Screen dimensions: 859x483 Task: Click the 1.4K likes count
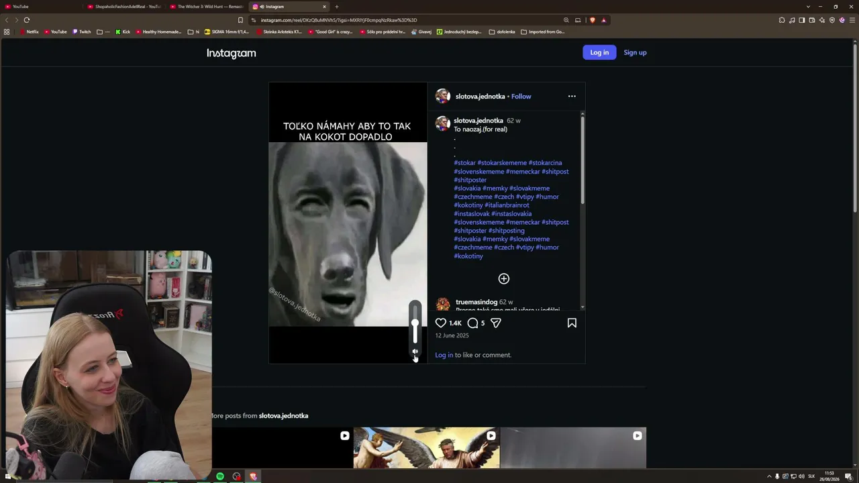(x=455, y=323)
